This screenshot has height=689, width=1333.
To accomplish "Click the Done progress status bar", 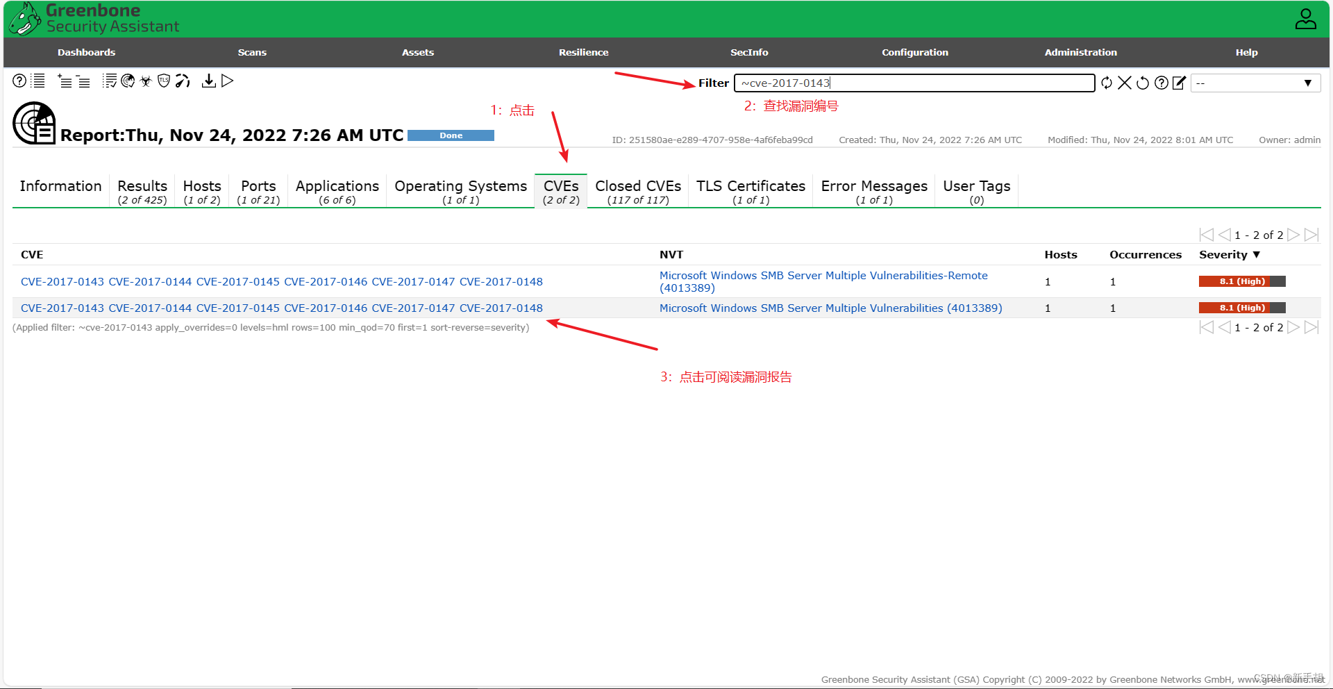I will click(451, 135).
